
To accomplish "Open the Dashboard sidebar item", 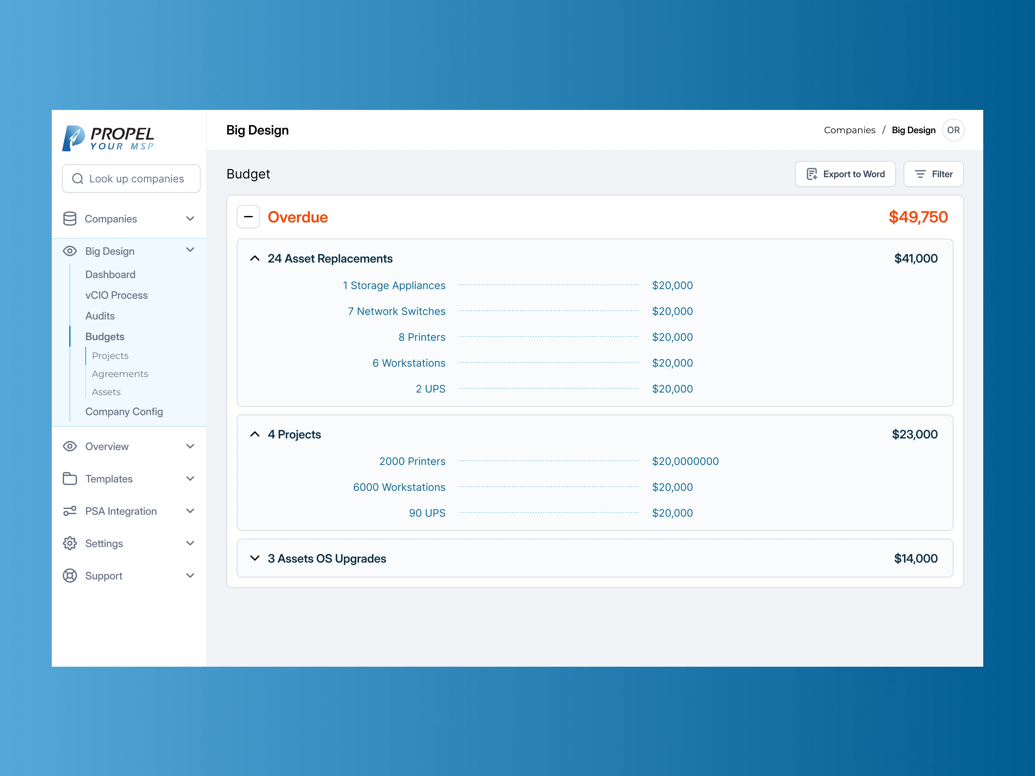I will click(x=110, y=275).
